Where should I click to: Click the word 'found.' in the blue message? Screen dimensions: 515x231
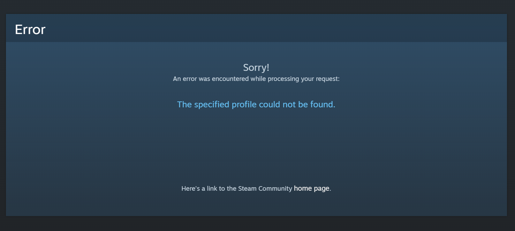[x=323, y=105]
